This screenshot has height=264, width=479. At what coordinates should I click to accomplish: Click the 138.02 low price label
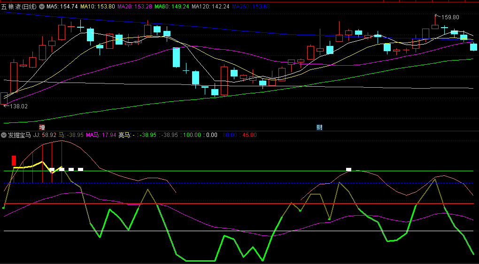tap(19, 106)
